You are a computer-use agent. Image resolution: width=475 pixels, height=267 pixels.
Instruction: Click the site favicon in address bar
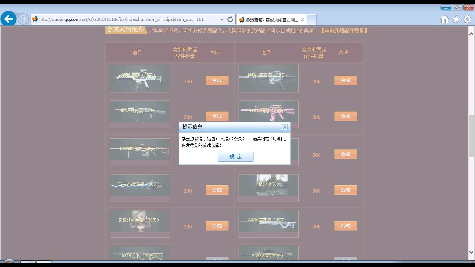point(35,19)
